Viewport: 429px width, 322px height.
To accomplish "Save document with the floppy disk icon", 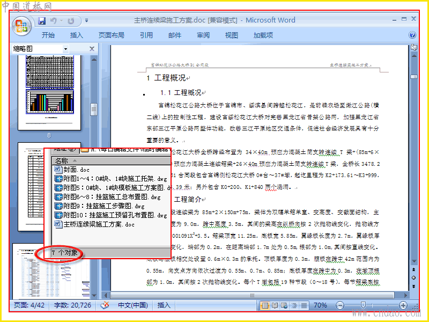I will point(42,21).
